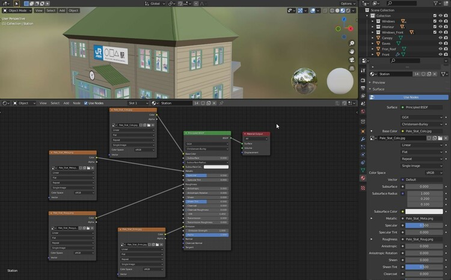Expand the Preview panel
451x280 pixels.
pos(378,82)
